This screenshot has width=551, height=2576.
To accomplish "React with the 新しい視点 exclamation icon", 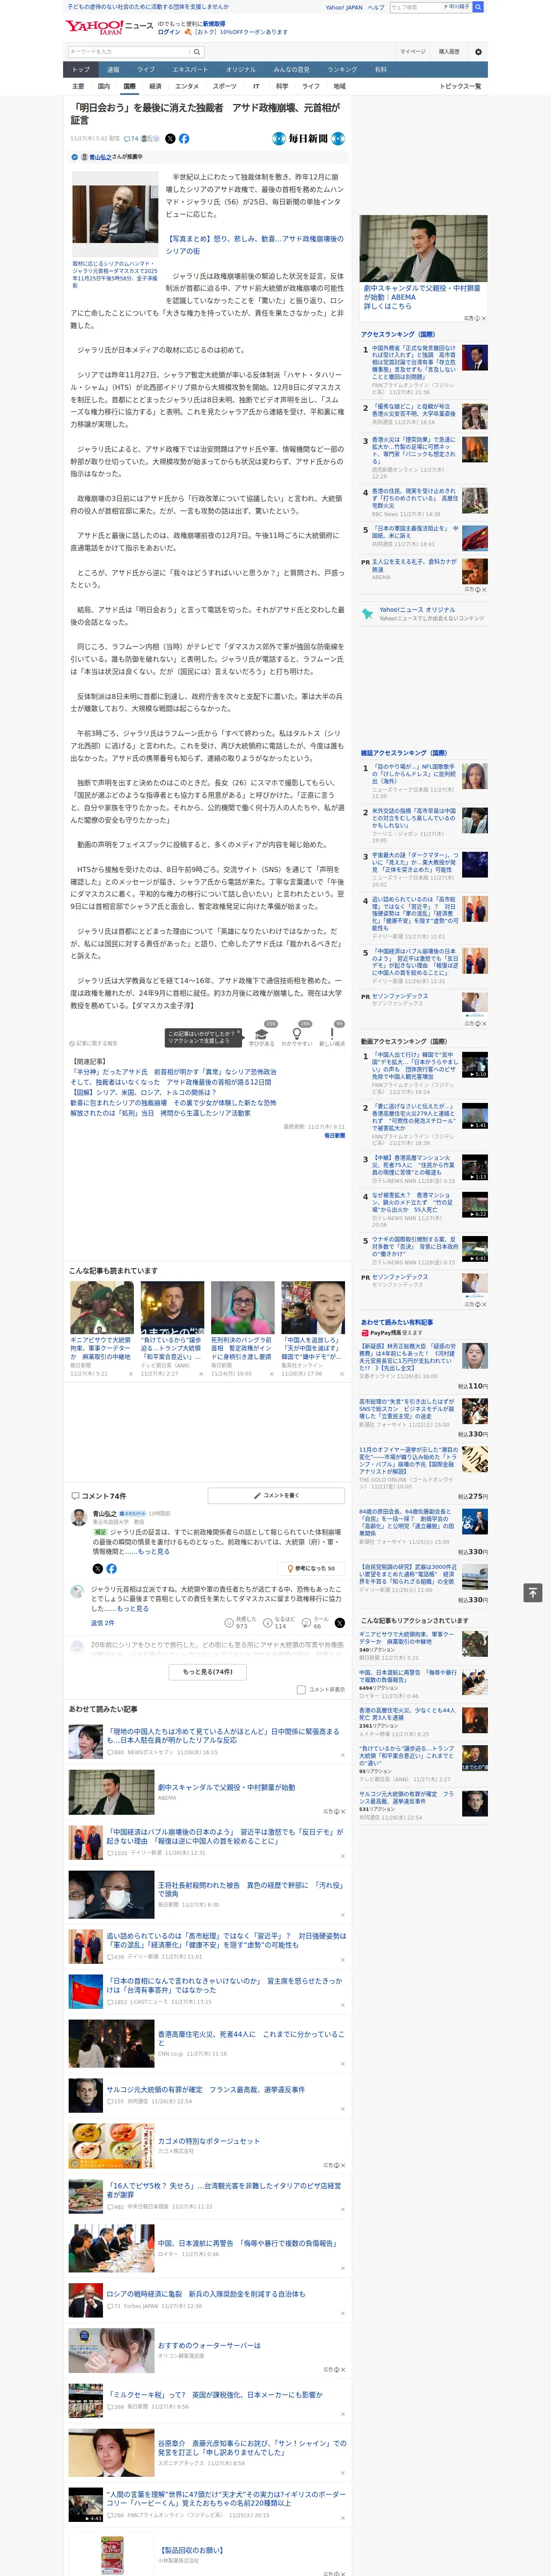I will pyautogui.click(x=332, y=1033).
